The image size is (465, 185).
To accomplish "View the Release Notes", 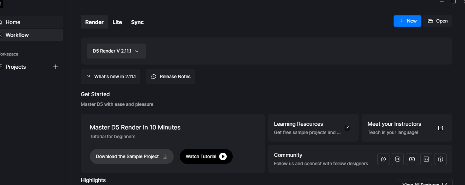I will pyautogui.click(x=171, y=77).
